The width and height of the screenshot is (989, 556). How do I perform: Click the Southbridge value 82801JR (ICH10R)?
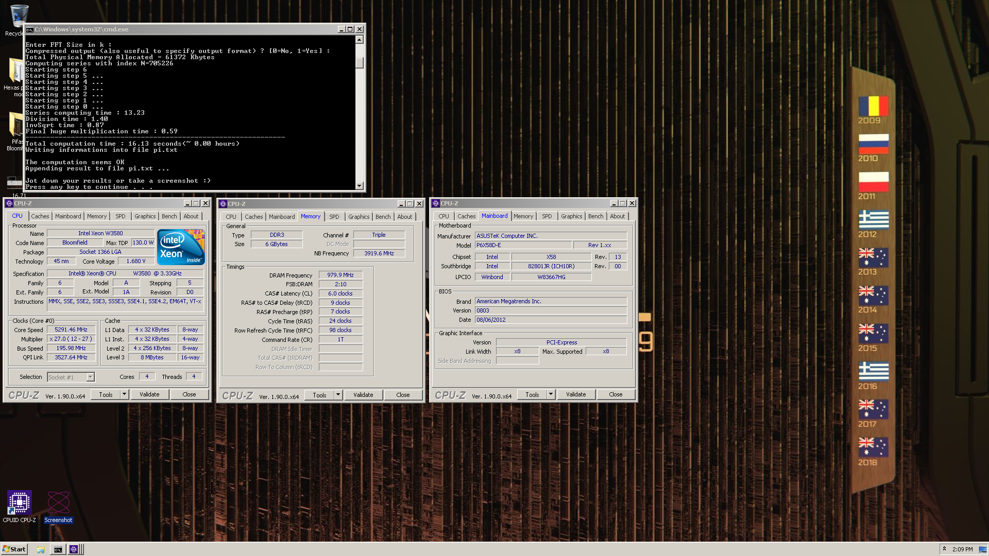[551, 267]
